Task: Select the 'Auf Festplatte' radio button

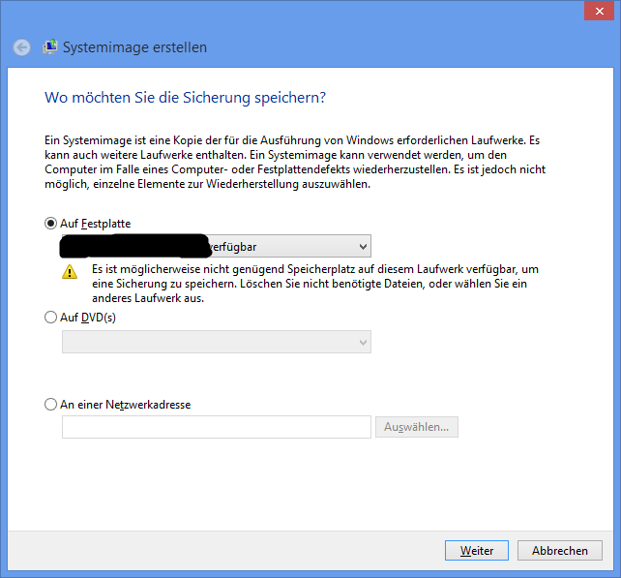Action: click(51, 224)
